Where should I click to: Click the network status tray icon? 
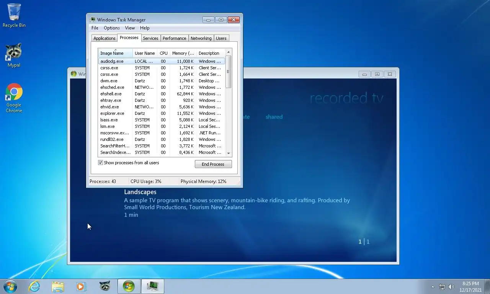(442, 287)
